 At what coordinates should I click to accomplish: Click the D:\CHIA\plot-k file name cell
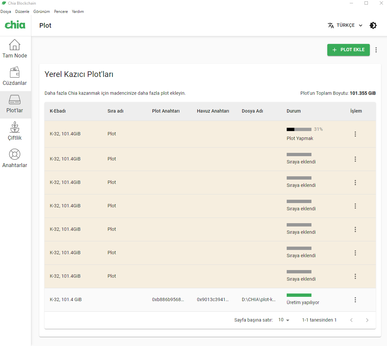coord(258,300)
